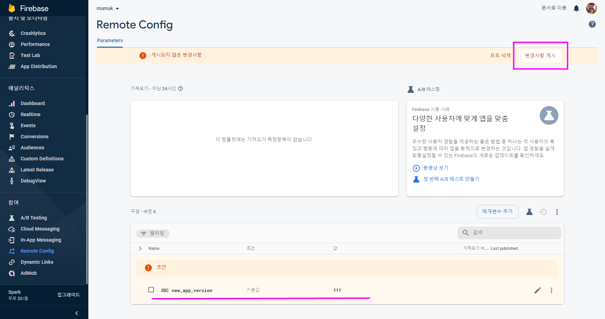Sort by the Name column header
605x319 pixels.
click(154, 248)
